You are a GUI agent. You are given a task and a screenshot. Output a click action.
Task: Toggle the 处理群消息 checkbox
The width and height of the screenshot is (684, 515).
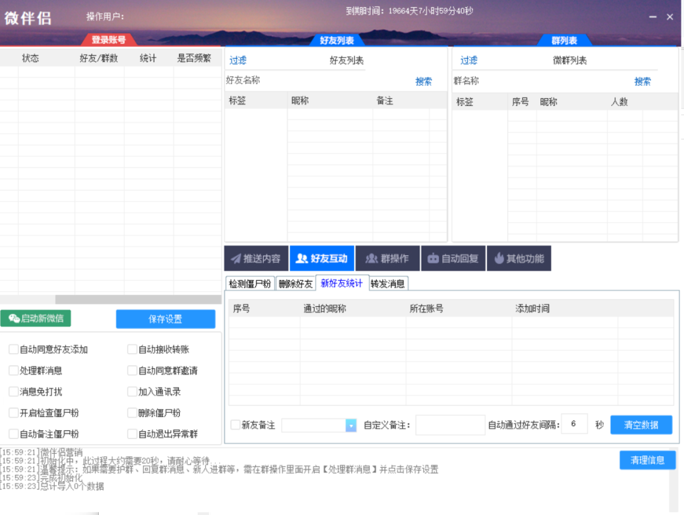click(13, 370)
